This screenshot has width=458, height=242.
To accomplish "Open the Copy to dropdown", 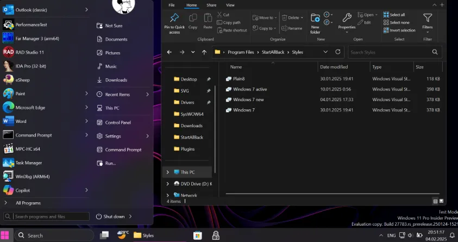I will 265,28.
